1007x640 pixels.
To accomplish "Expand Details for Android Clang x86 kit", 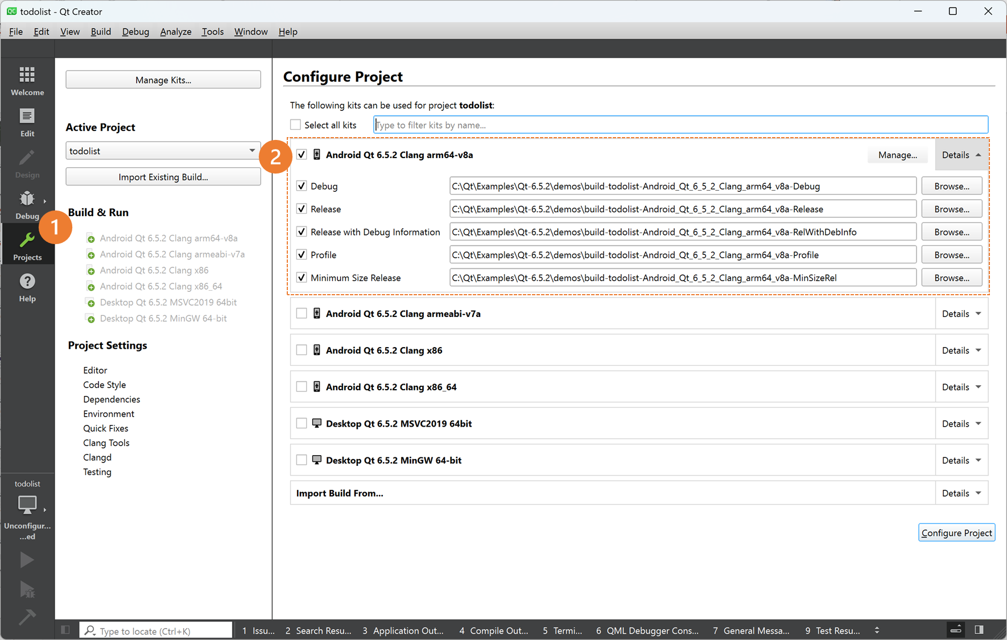I will (x=961, y=350).
